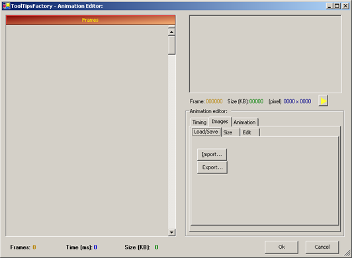Image resolution: width=352 pixels, height=258 pixels.
Task: Click the Frames list scroll up arrow
Action: tap(171, 32)
